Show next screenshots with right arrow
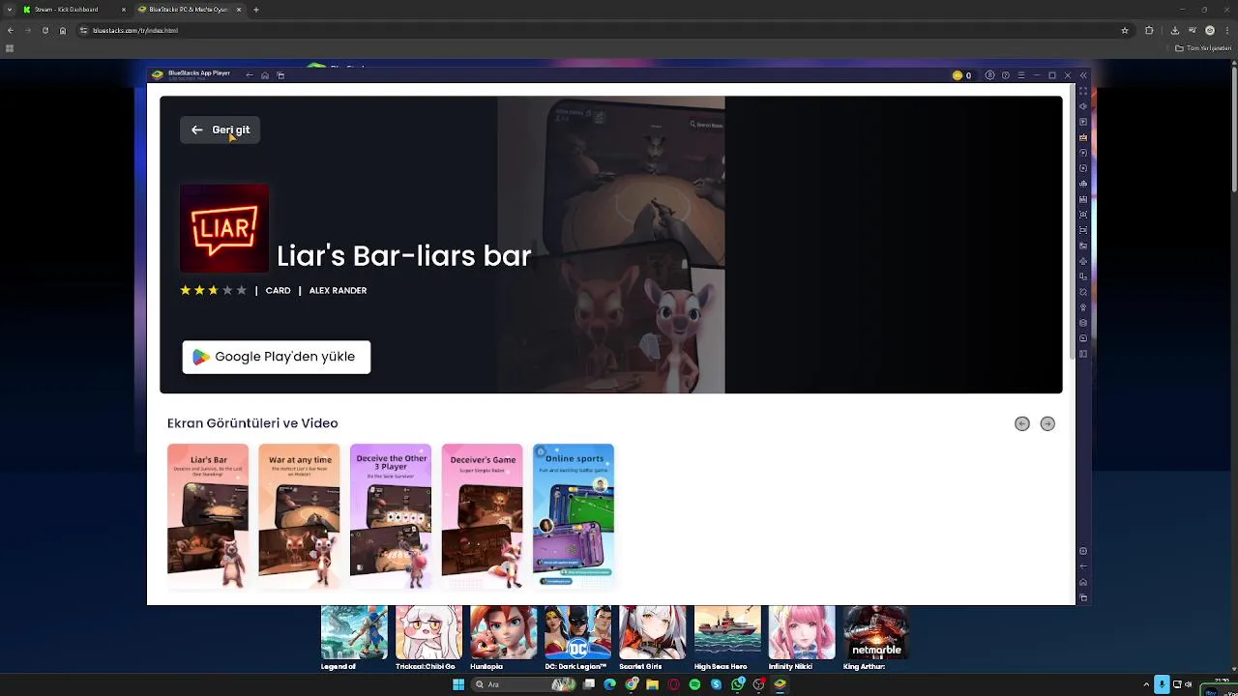The width and height of the screenshot is (1238, 696). coord(1047,423)
